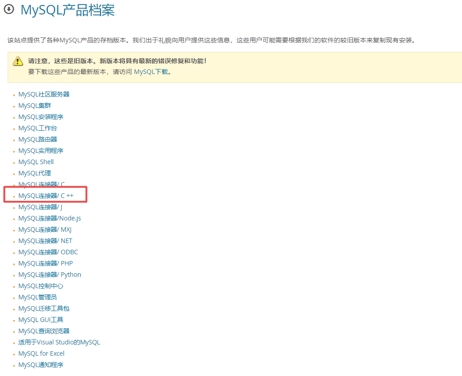The width and height of the screenshot is (462, 376).
Task: Open the MySQL连接器/ ODBC link
Action: [x=48, y=252]
